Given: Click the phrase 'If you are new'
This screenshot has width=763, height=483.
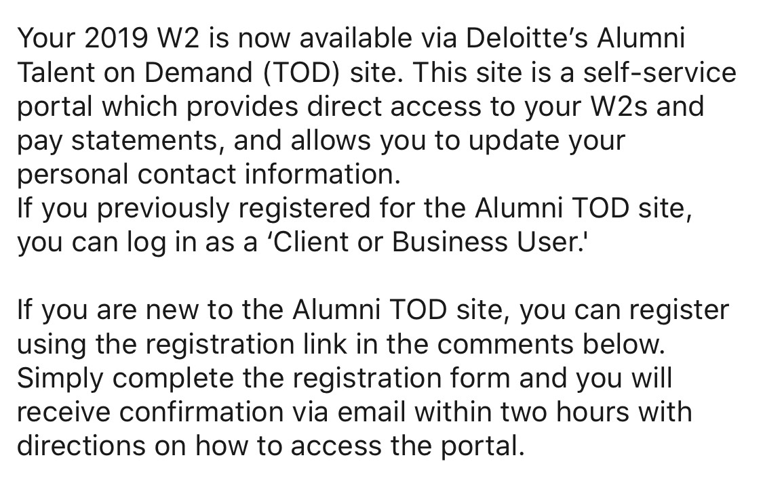Looking at the screenshot, I should coord(108,310).
